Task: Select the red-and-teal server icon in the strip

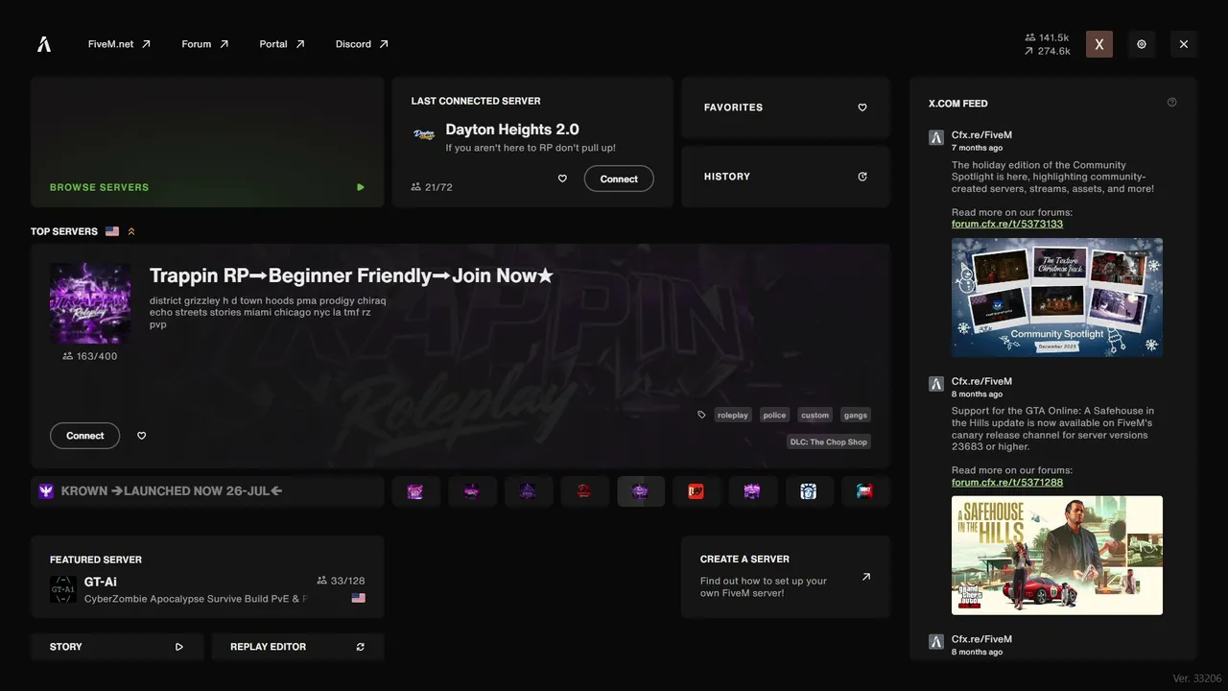Action: click(864, 491)
